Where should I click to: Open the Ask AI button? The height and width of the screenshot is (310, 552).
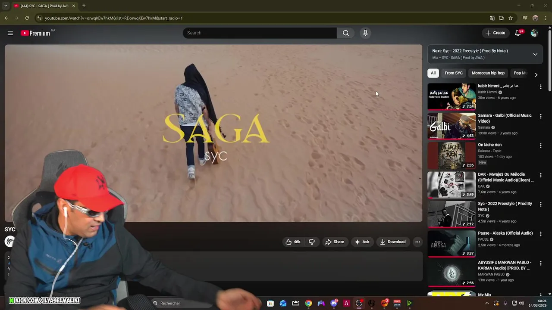pos(362,242)
